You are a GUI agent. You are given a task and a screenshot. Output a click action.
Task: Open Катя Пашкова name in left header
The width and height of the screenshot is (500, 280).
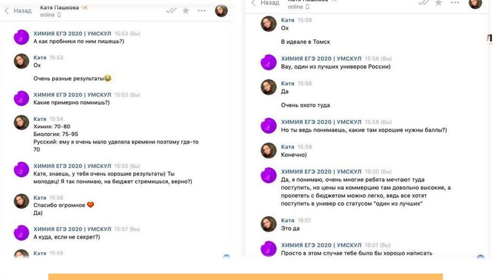(59, 8)
